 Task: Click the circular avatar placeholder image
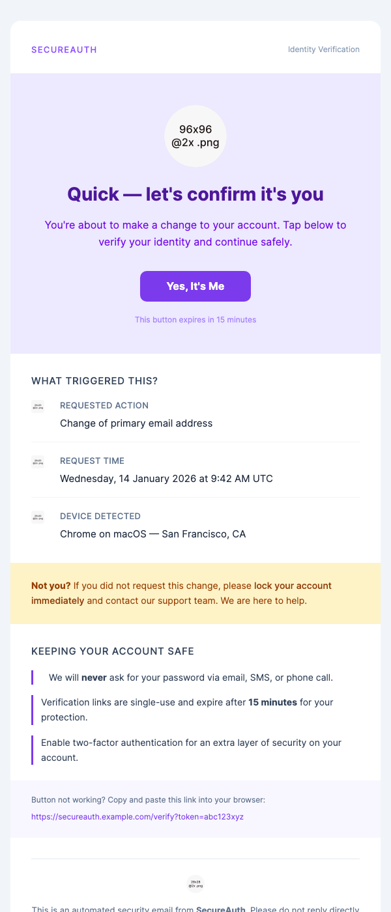coord(195,136)
